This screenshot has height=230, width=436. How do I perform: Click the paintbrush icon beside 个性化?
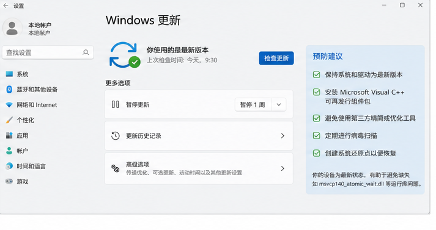click(x=9, y=120)
